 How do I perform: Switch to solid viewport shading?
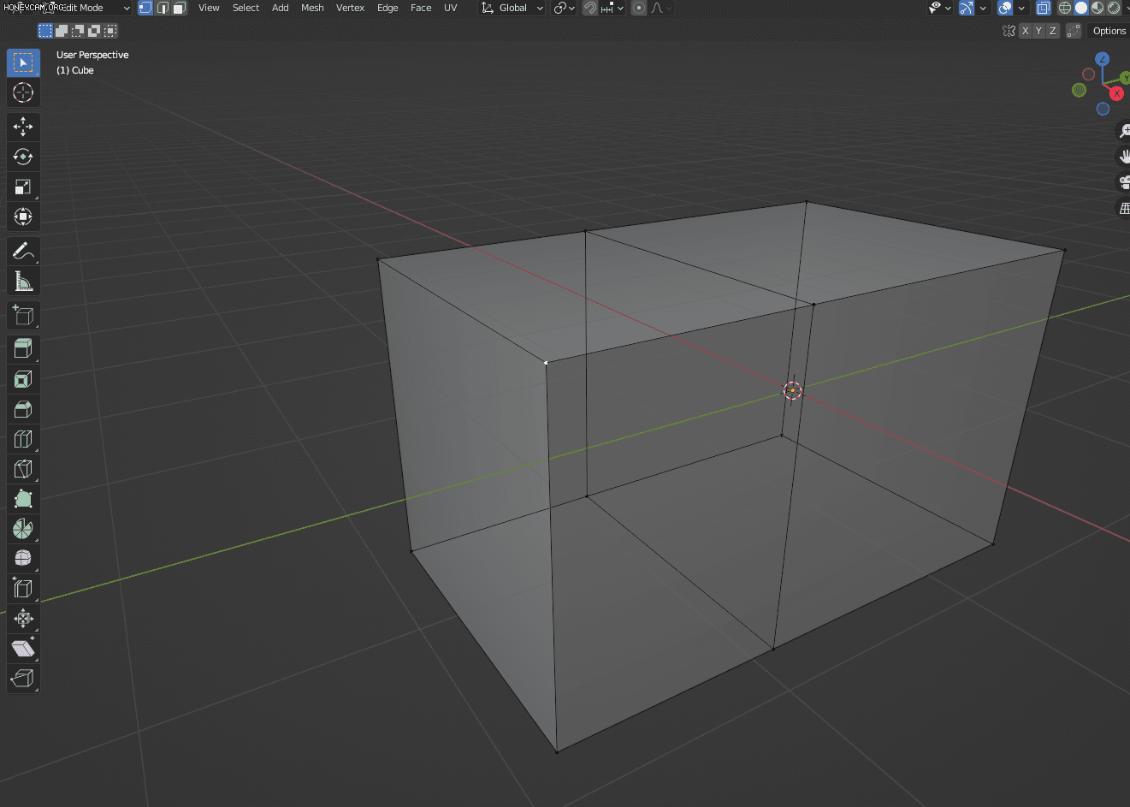(1081, 8)
